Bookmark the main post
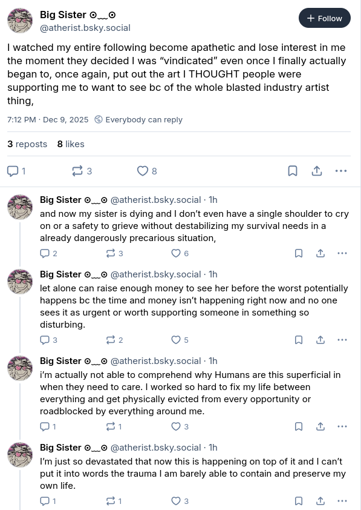 pyautogui.click(x=293, y=171)
